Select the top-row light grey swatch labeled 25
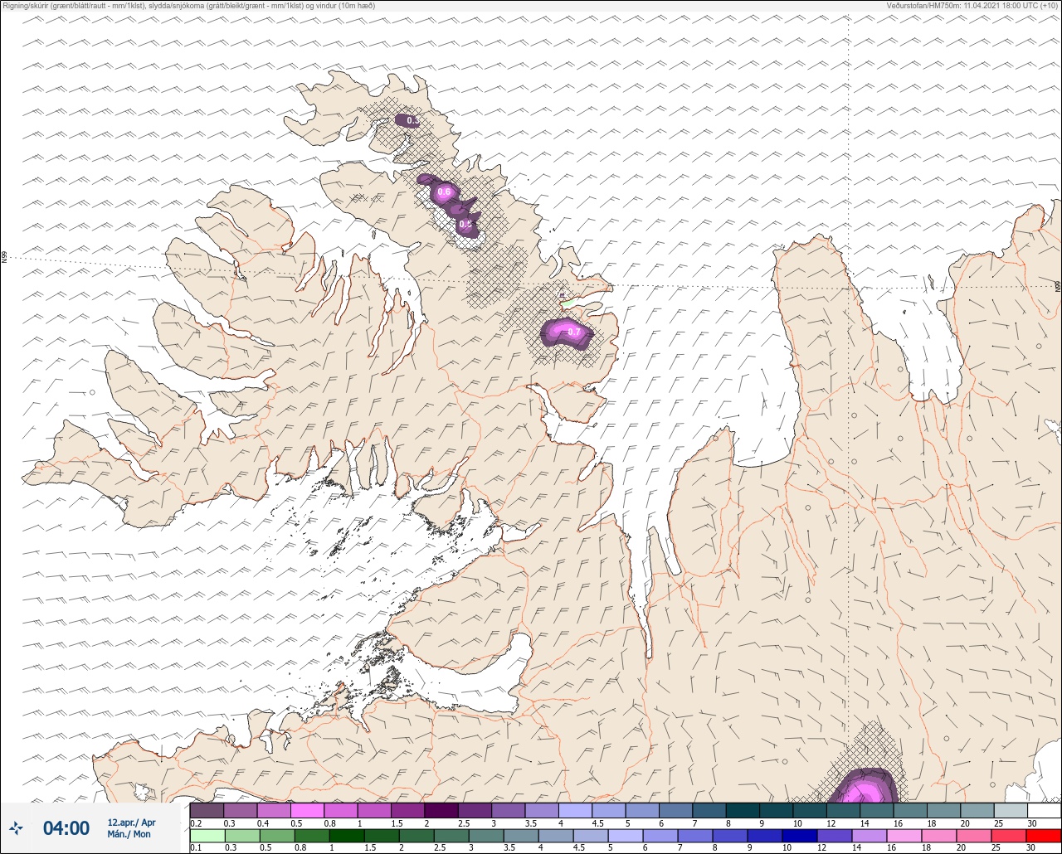Screen dimensions: 1062x854 [x=1011, y=810]
